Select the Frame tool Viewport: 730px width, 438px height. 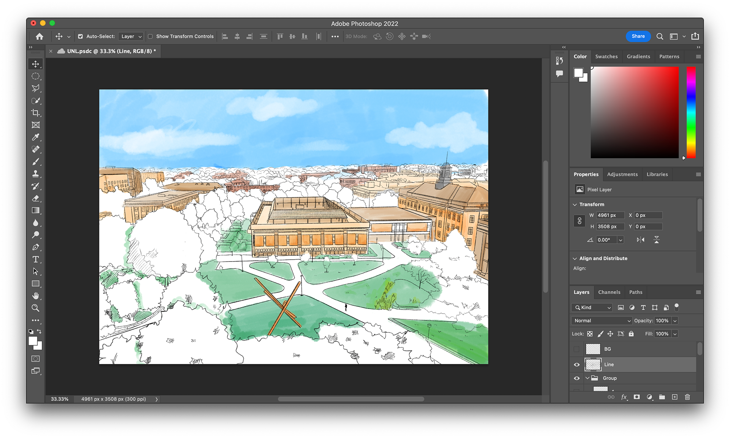[x=36, y=125]
